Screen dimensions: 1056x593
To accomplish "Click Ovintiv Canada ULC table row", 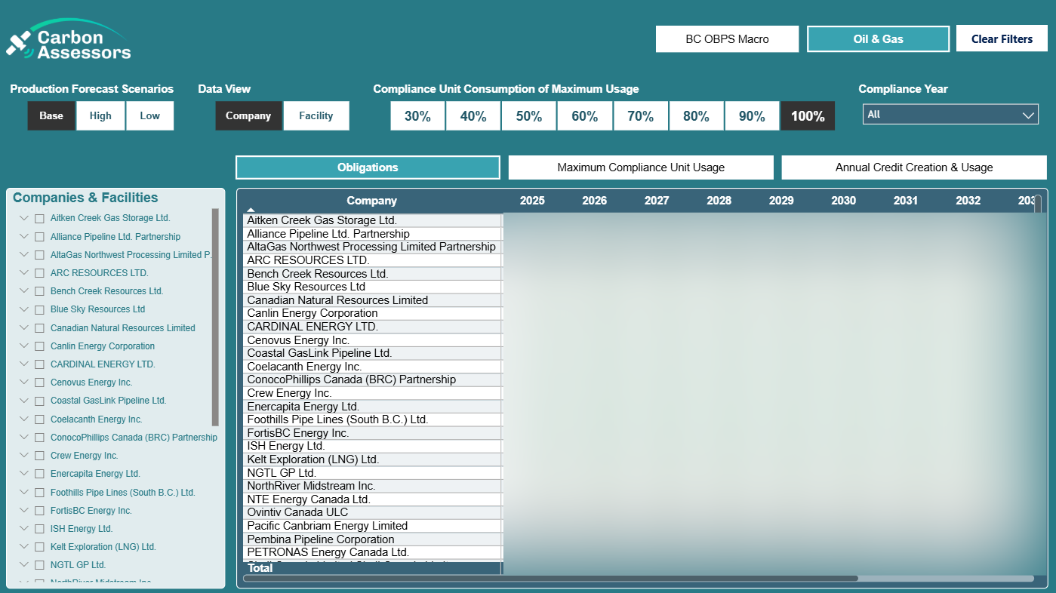I will point(373,512).
